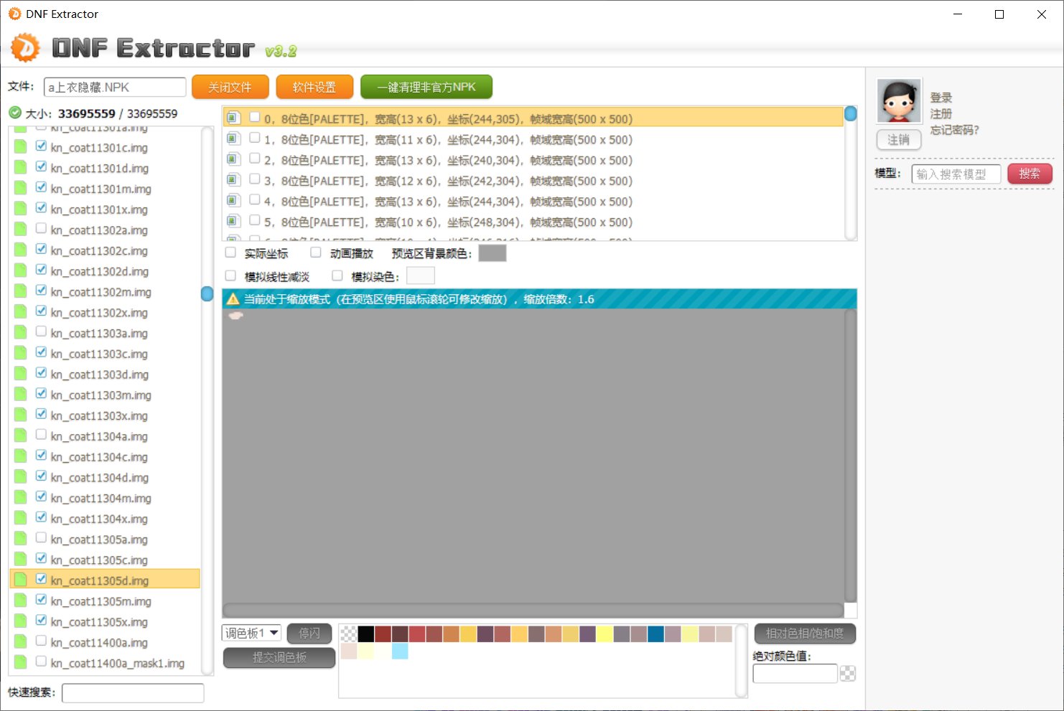Click the green file icon beside kn_coat11400a.img

(20, 641)
